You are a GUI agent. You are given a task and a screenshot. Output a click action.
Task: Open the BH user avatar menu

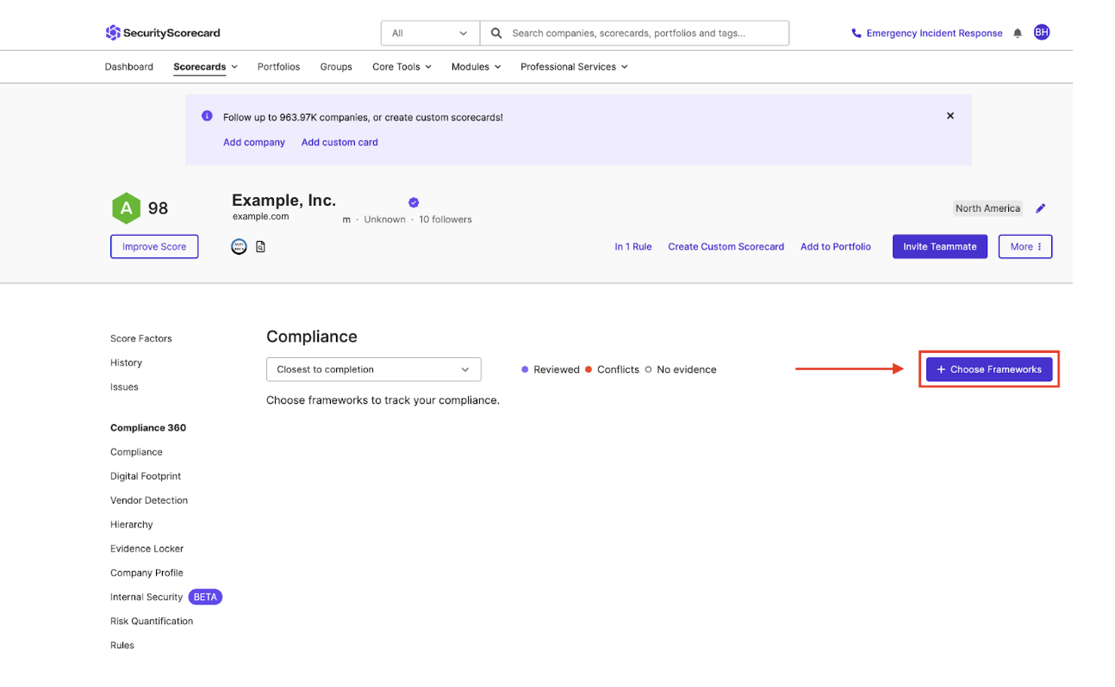[1042, 33]
